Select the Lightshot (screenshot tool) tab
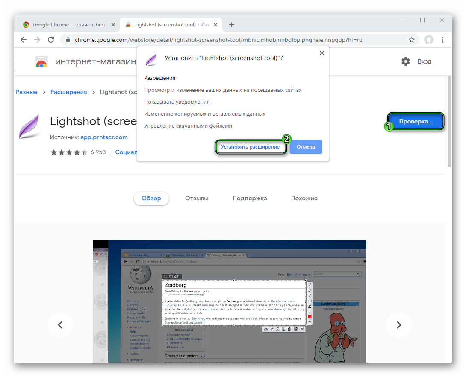Screen dimensions: 466x377 click(171, 25)
